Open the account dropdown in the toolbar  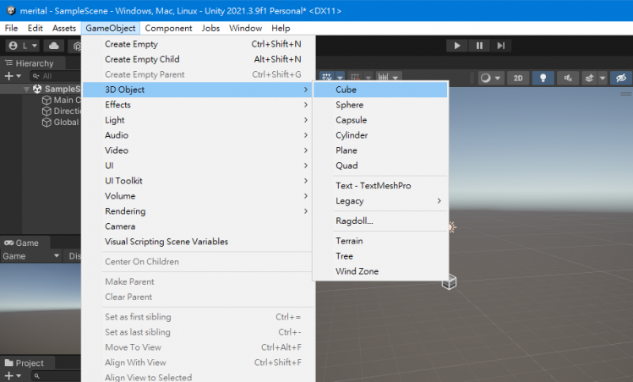(x=23, y=46)
